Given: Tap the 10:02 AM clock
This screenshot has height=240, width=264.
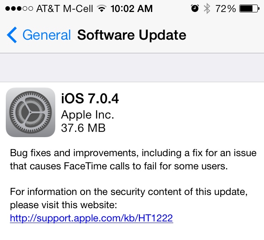Looking at the screenshot, I should [x=132, y=8].
